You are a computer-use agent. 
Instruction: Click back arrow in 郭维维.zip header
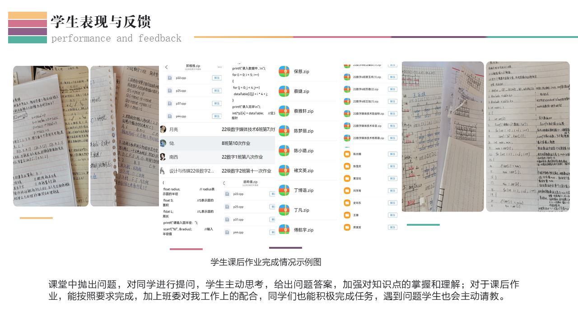coord(167,67)
